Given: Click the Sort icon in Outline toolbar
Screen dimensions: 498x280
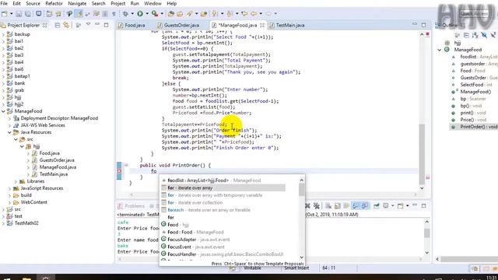Looking at the screenshot, I should (x=475, y=35).
